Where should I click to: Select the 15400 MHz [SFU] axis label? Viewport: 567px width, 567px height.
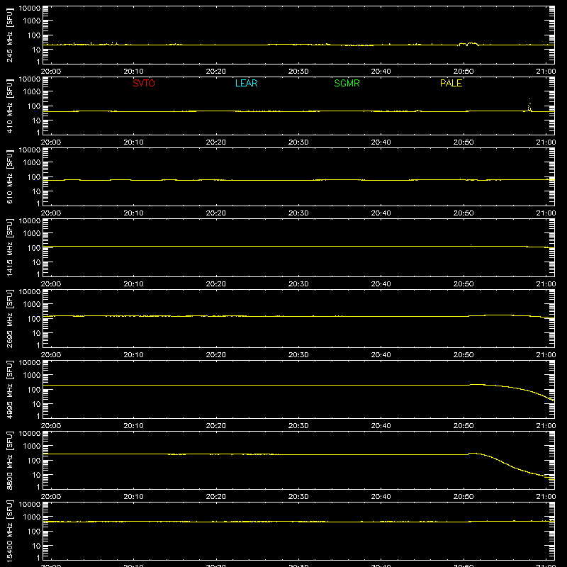pos(9,531)
